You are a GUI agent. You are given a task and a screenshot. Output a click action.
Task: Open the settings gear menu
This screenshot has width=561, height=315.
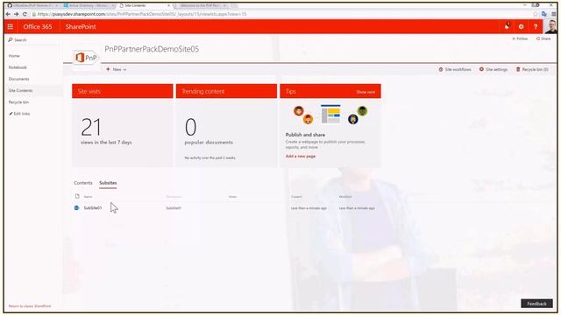pos(522,27)
